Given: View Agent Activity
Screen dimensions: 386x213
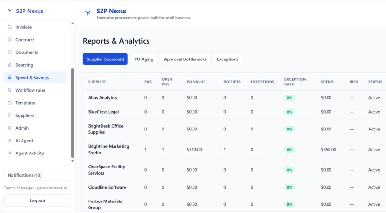Looking at the screenshot, I should (35, 153).
